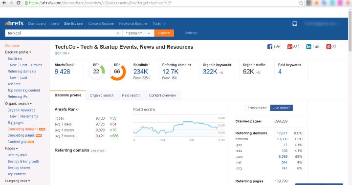Switch to Paid search tab
The height and width of the screenshot is (185, 352).
tap(131, 95)
